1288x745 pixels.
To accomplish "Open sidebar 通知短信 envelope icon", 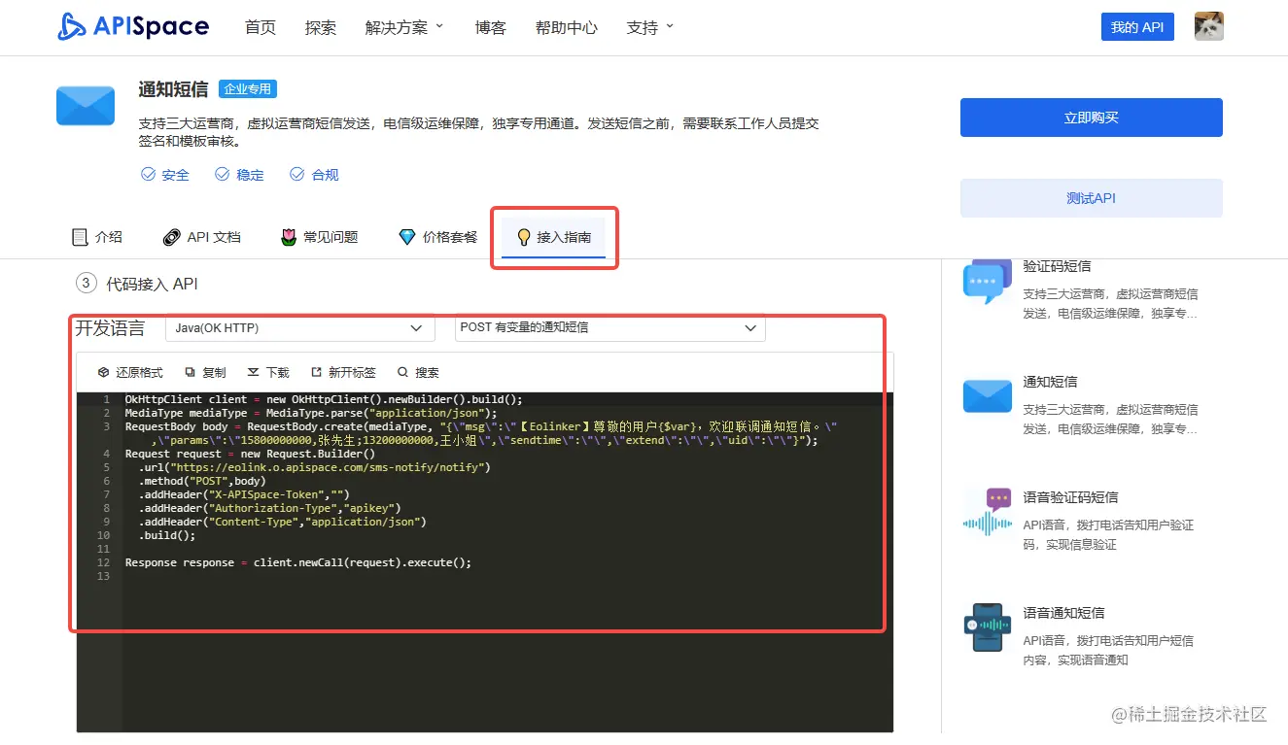I will tap(988, 396).
